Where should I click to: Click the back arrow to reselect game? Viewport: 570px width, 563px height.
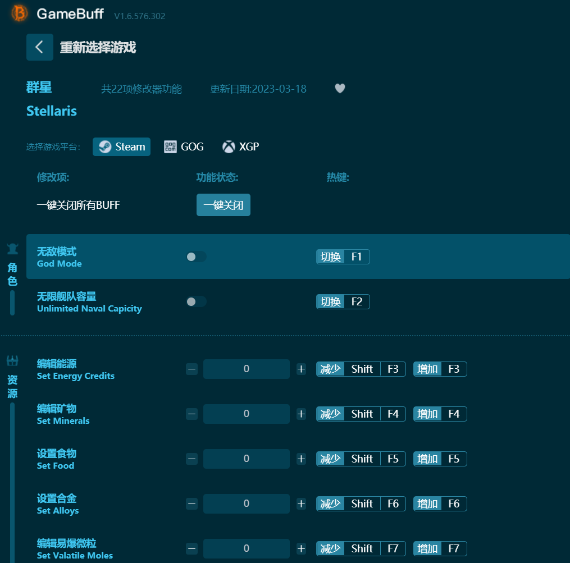[x=40, y=47]
